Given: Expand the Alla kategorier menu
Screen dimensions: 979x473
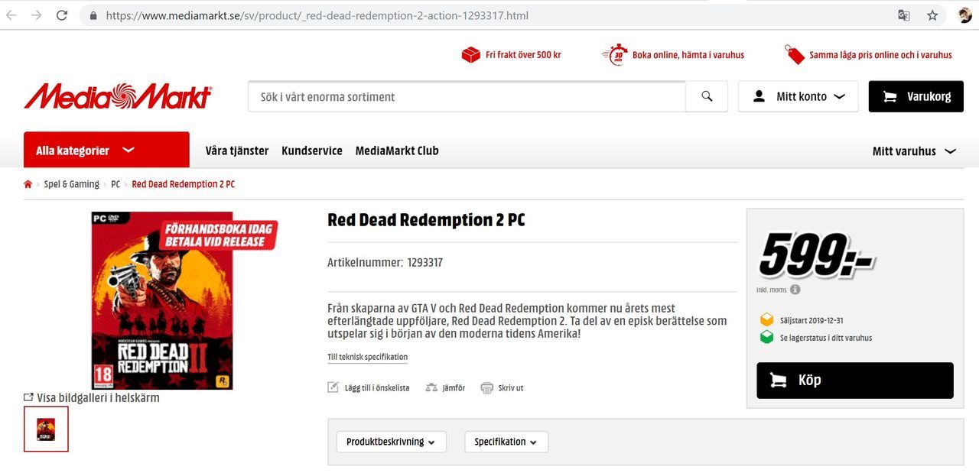Looking at the screenshot, I should point(106,151).
